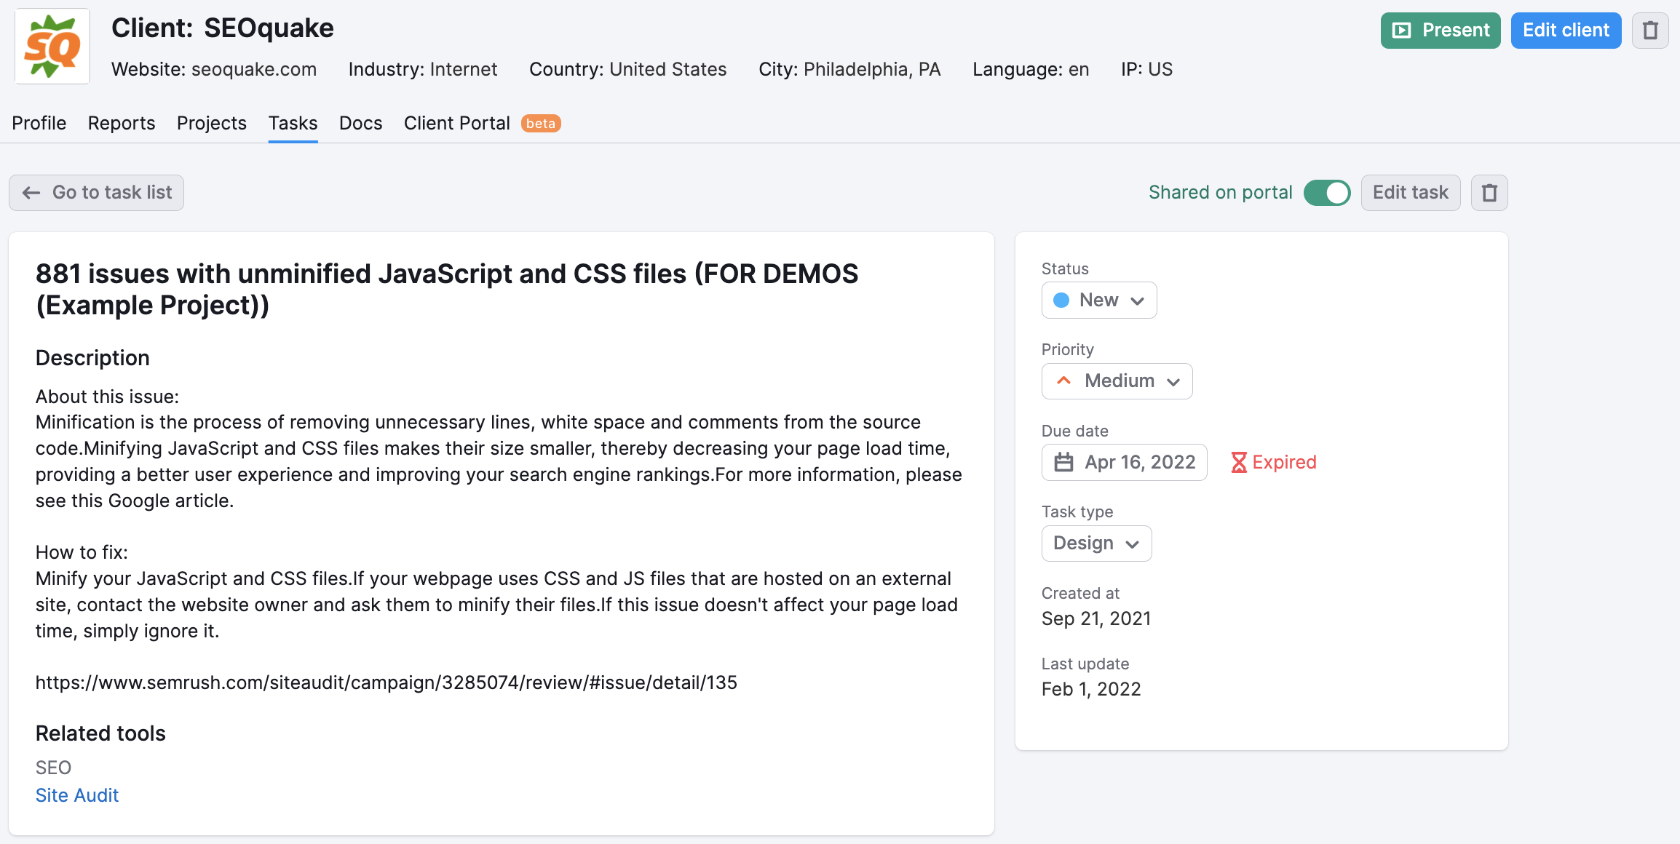Open the Priority Medium dropdown
This screenshot has height=844, width=1680.
[1117, 381]
